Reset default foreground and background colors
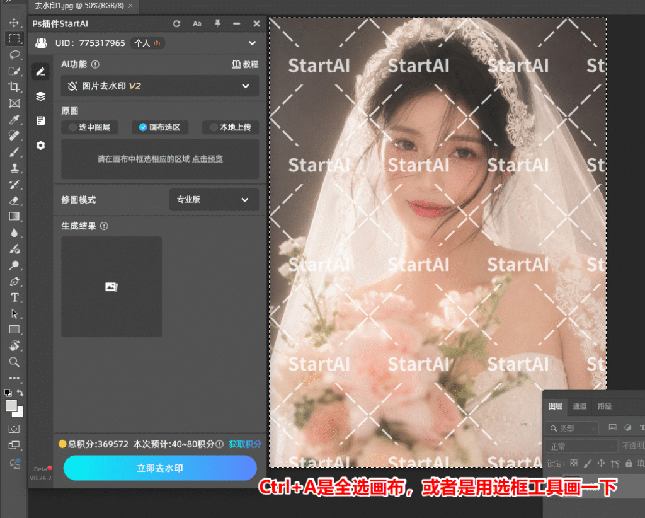The width and height of the screenshot is (645, 518). [x=8, y=393]
